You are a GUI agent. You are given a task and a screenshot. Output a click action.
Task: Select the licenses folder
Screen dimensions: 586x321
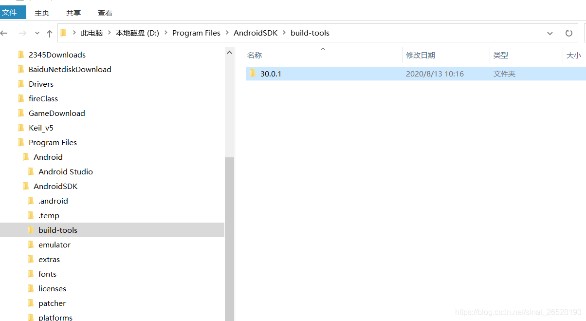click(x=53, y=288)
